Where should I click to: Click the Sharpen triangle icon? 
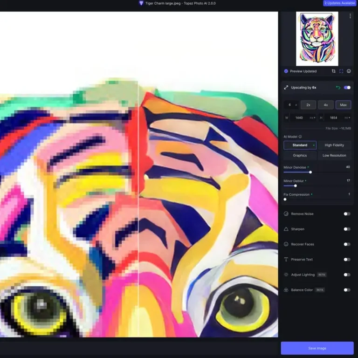286,229
